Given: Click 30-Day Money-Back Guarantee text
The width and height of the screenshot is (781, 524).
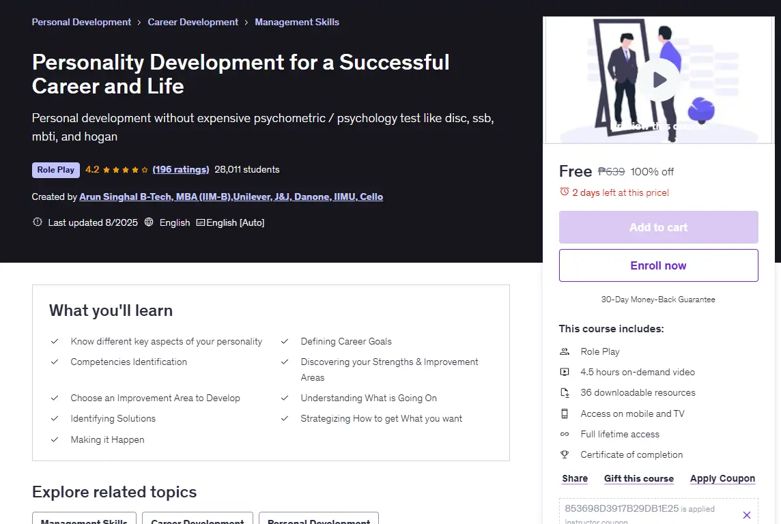Looking at the screenshot, I should 658,300.
